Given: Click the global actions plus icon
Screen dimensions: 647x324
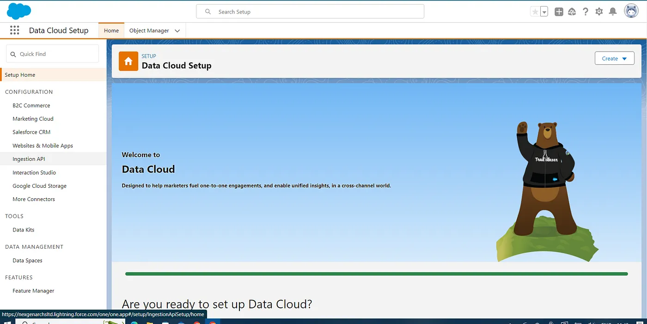Looking at the screenshot, I should [559, 12].
